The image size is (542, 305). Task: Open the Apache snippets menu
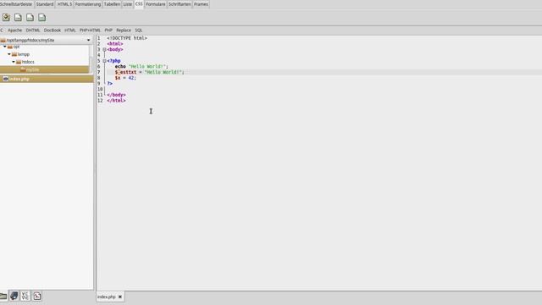click(15, 30)
